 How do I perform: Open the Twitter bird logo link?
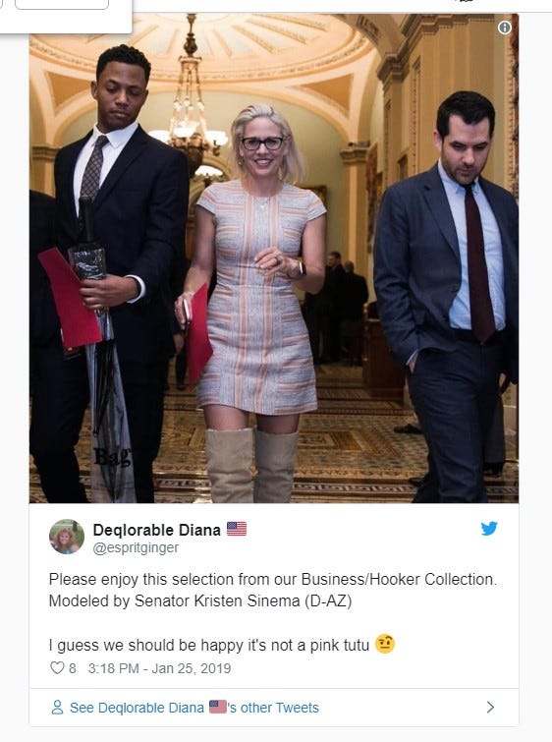pyautogui.click(x=489, y=528)
